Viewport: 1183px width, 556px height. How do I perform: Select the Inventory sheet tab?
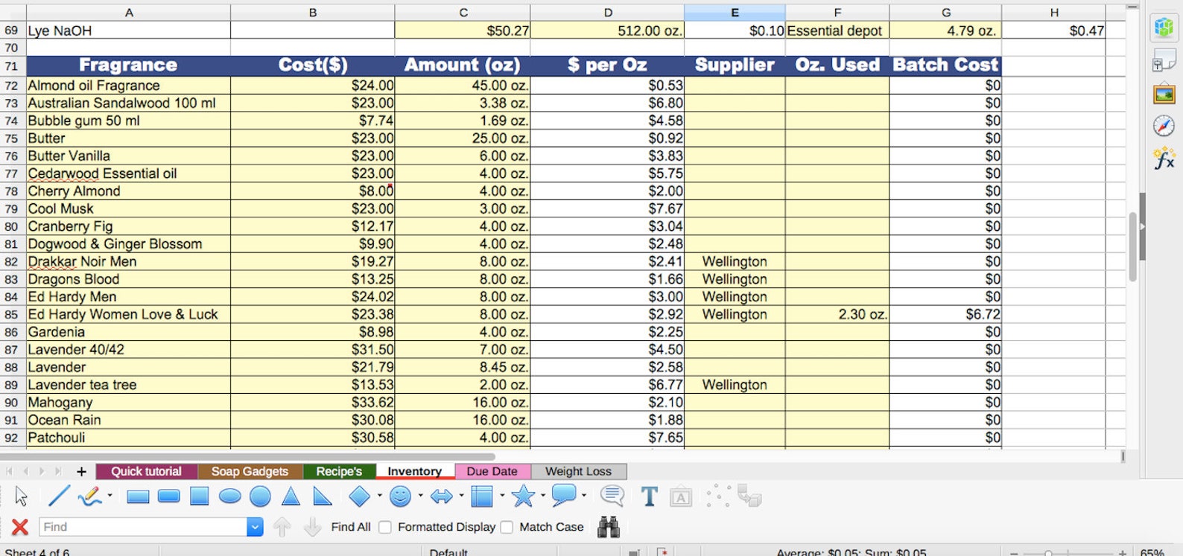click(414, 471)
